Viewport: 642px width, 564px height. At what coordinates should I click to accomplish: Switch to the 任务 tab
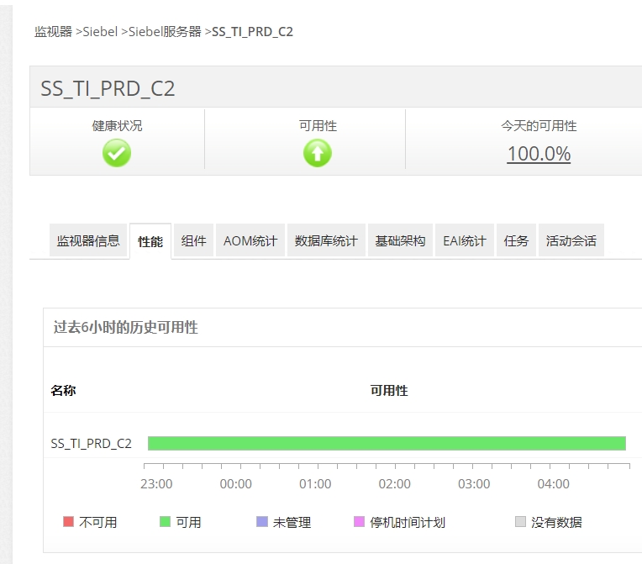516,240
